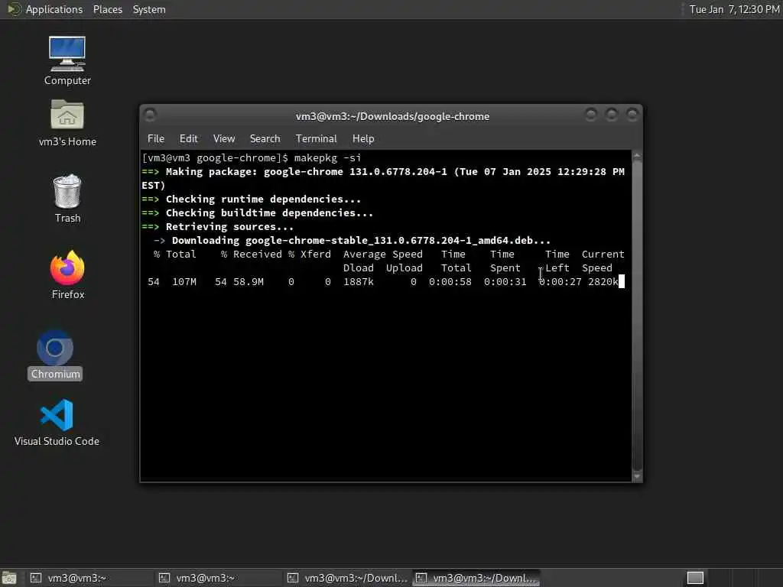Viewport: 783px width, 587px height.
Task: Launch Firefox from the desktop
Action: 67,275
